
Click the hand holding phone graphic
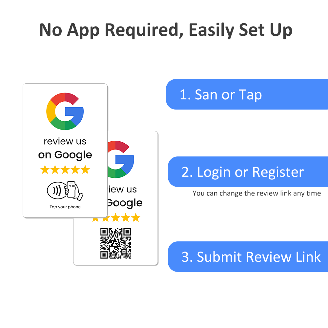tap(74, 191)
